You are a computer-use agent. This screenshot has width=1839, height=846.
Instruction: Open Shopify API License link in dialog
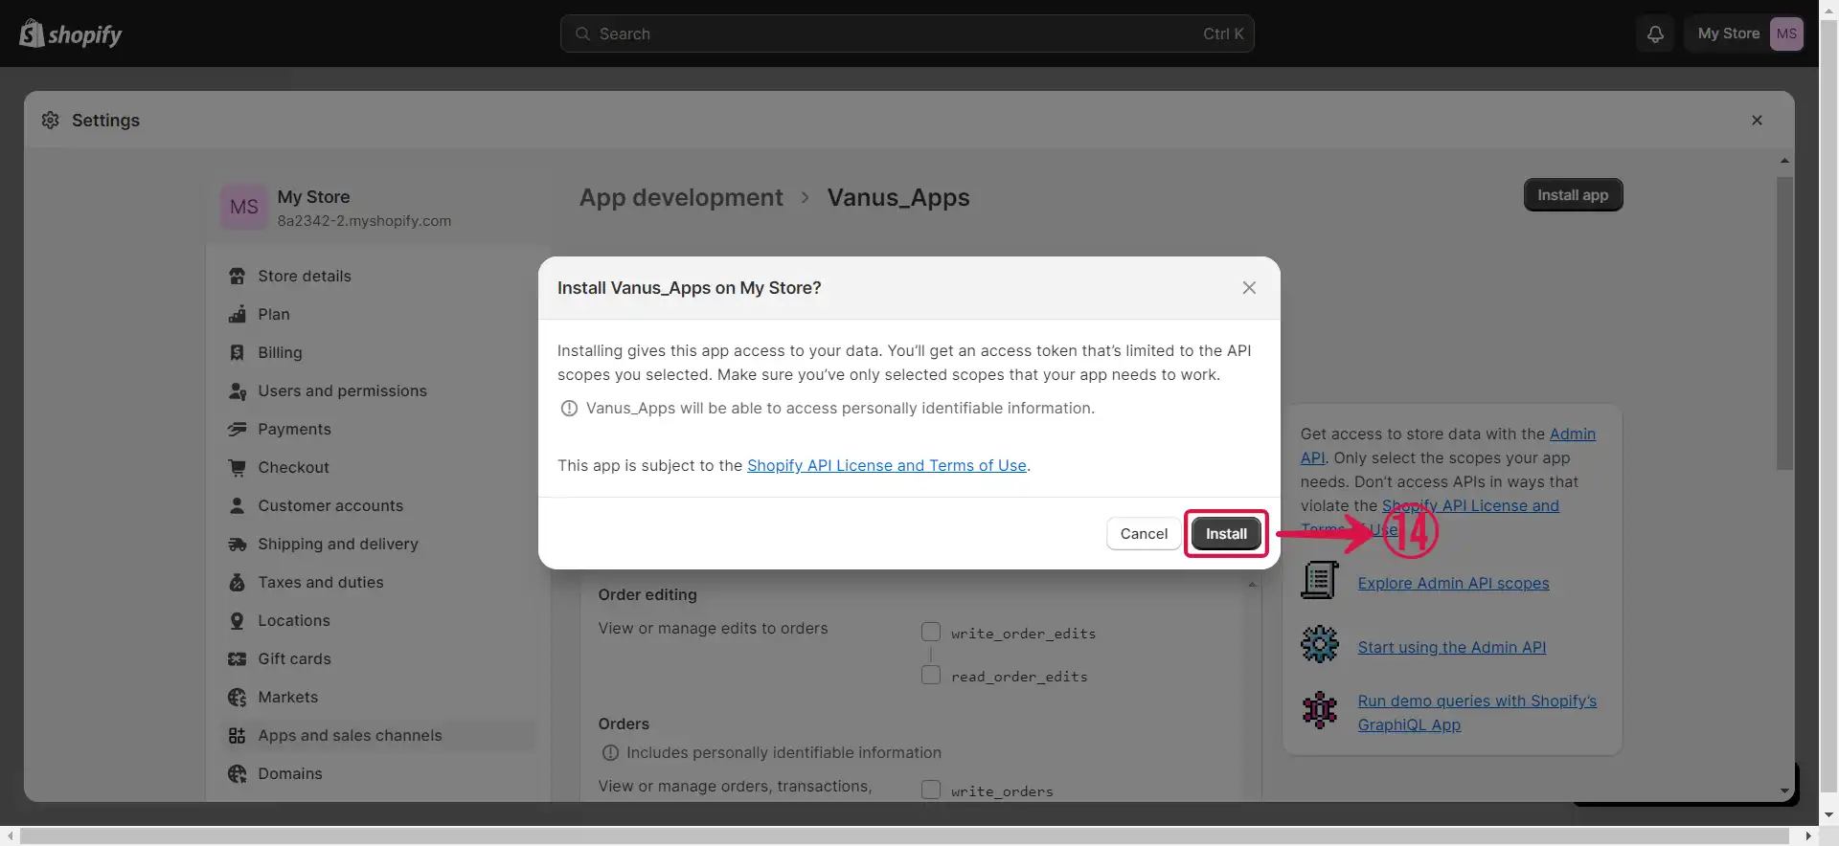point(886,465)
